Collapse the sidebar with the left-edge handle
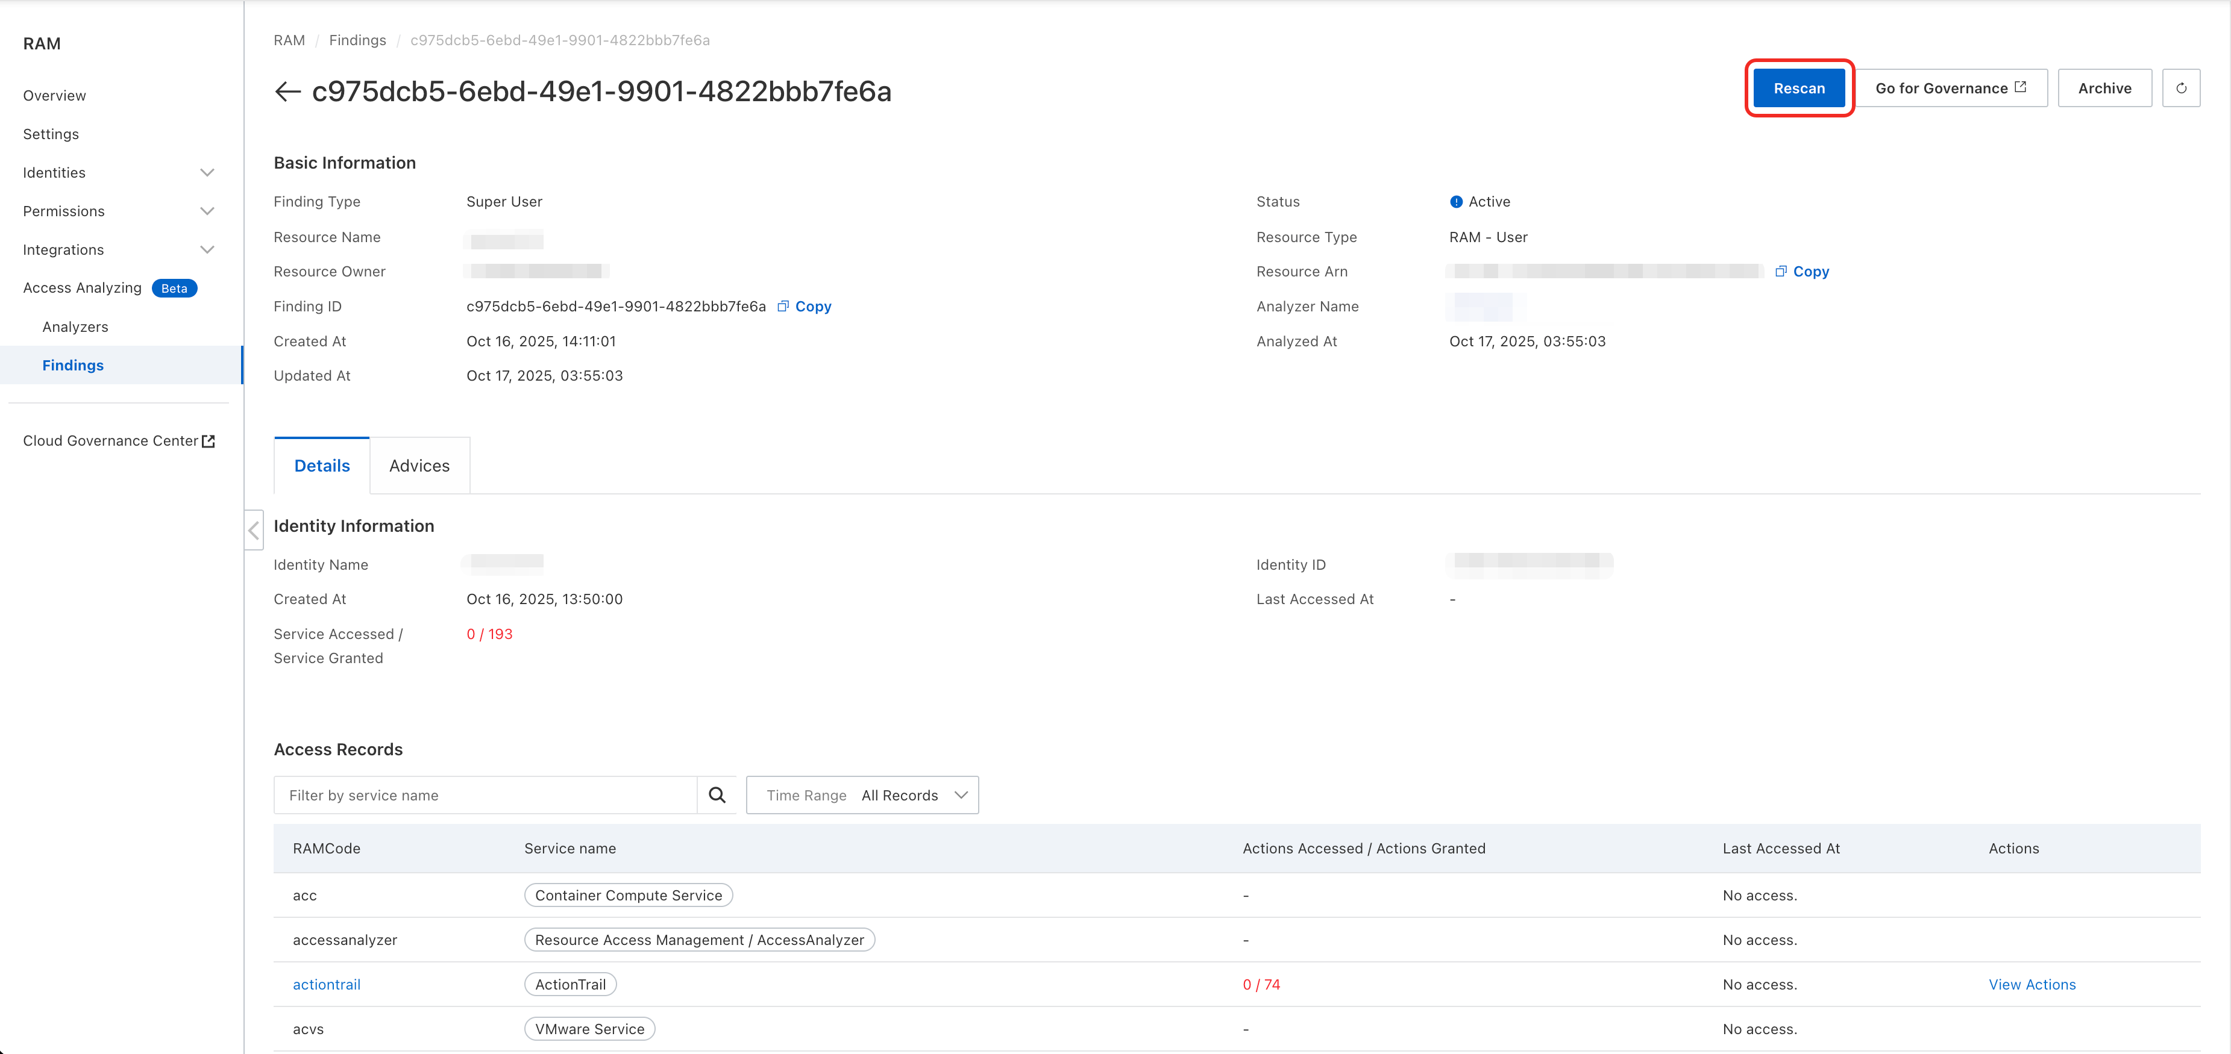2231x1054 pixels. point(254,529)
